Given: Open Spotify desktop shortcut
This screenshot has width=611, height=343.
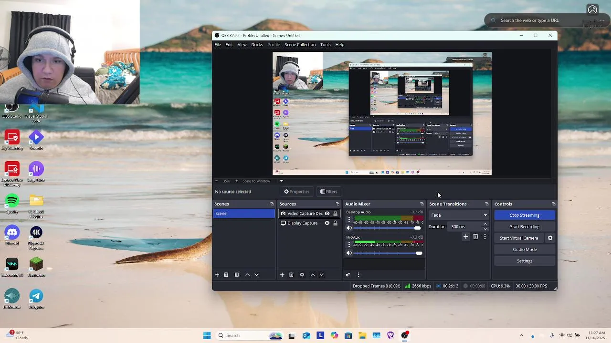Looking at the screenshot, I should [x=12, y=203].
